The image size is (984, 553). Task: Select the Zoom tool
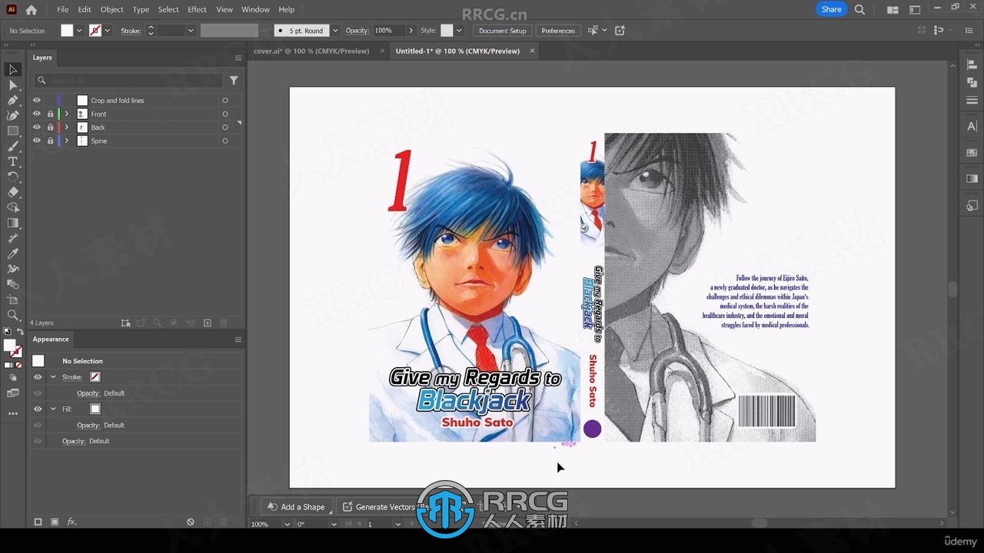point(13,315)
